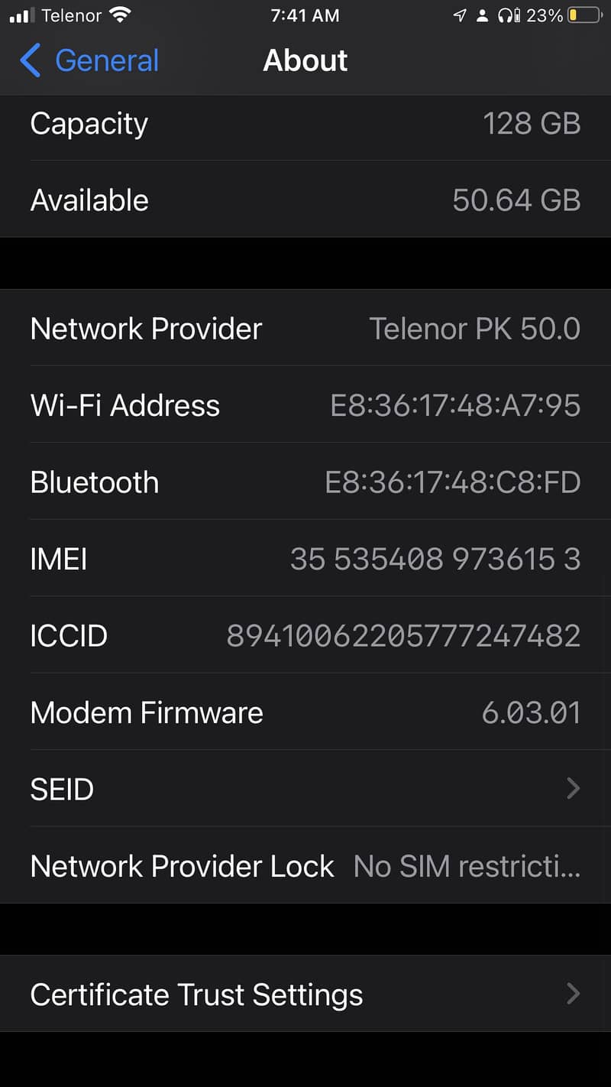Tap the Network Provider Telenor PK row
The width and height of the screenshot is (611, 1087).
[305, 329]
